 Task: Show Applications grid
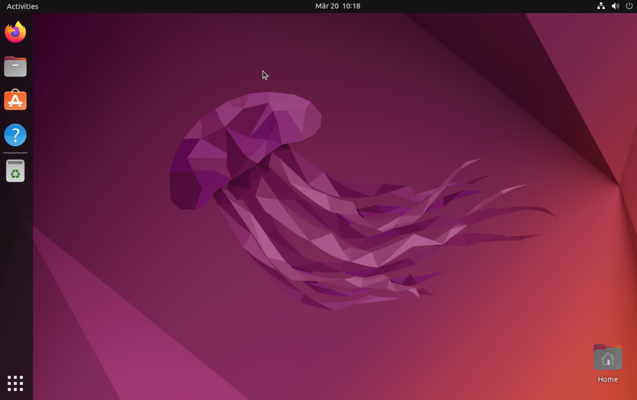[x=15, y=383]
